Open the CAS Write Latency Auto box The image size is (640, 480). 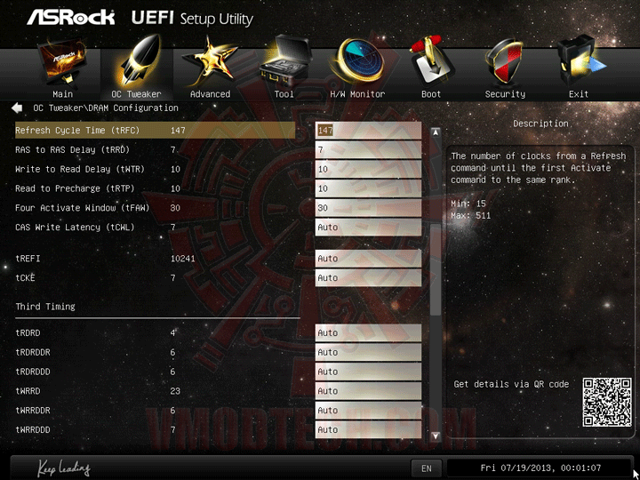(x=368, y=228)
